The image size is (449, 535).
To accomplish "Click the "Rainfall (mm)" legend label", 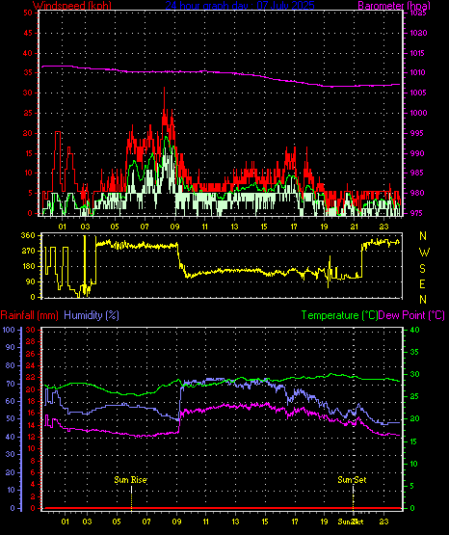I will [x=29, y=315].
